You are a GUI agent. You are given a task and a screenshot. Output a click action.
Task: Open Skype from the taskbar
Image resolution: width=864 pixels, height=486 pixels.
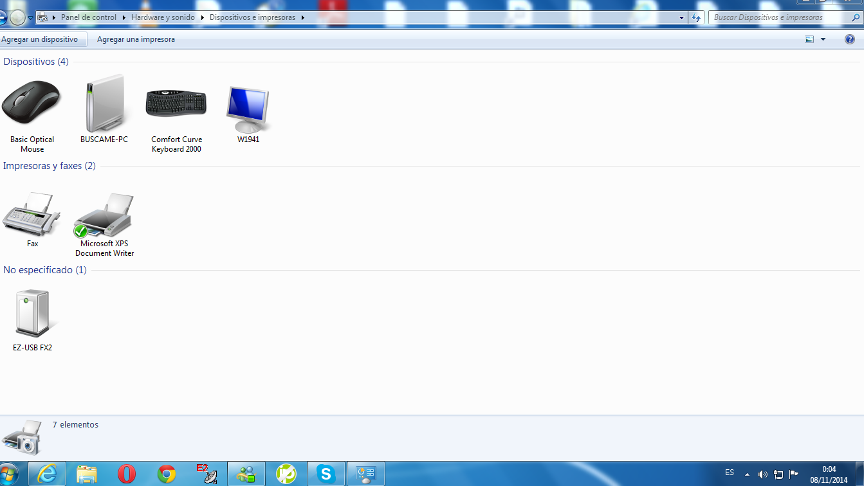[326, 474]
